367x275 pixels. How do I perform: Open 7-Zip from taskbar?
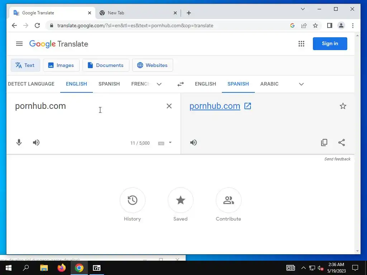point(97,268)
